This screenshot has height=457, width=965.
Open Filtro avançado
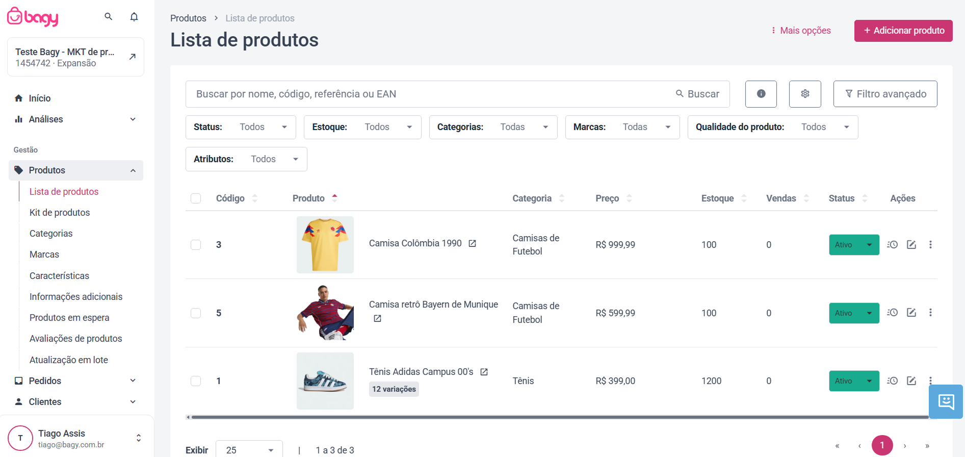tap(885, 94)
